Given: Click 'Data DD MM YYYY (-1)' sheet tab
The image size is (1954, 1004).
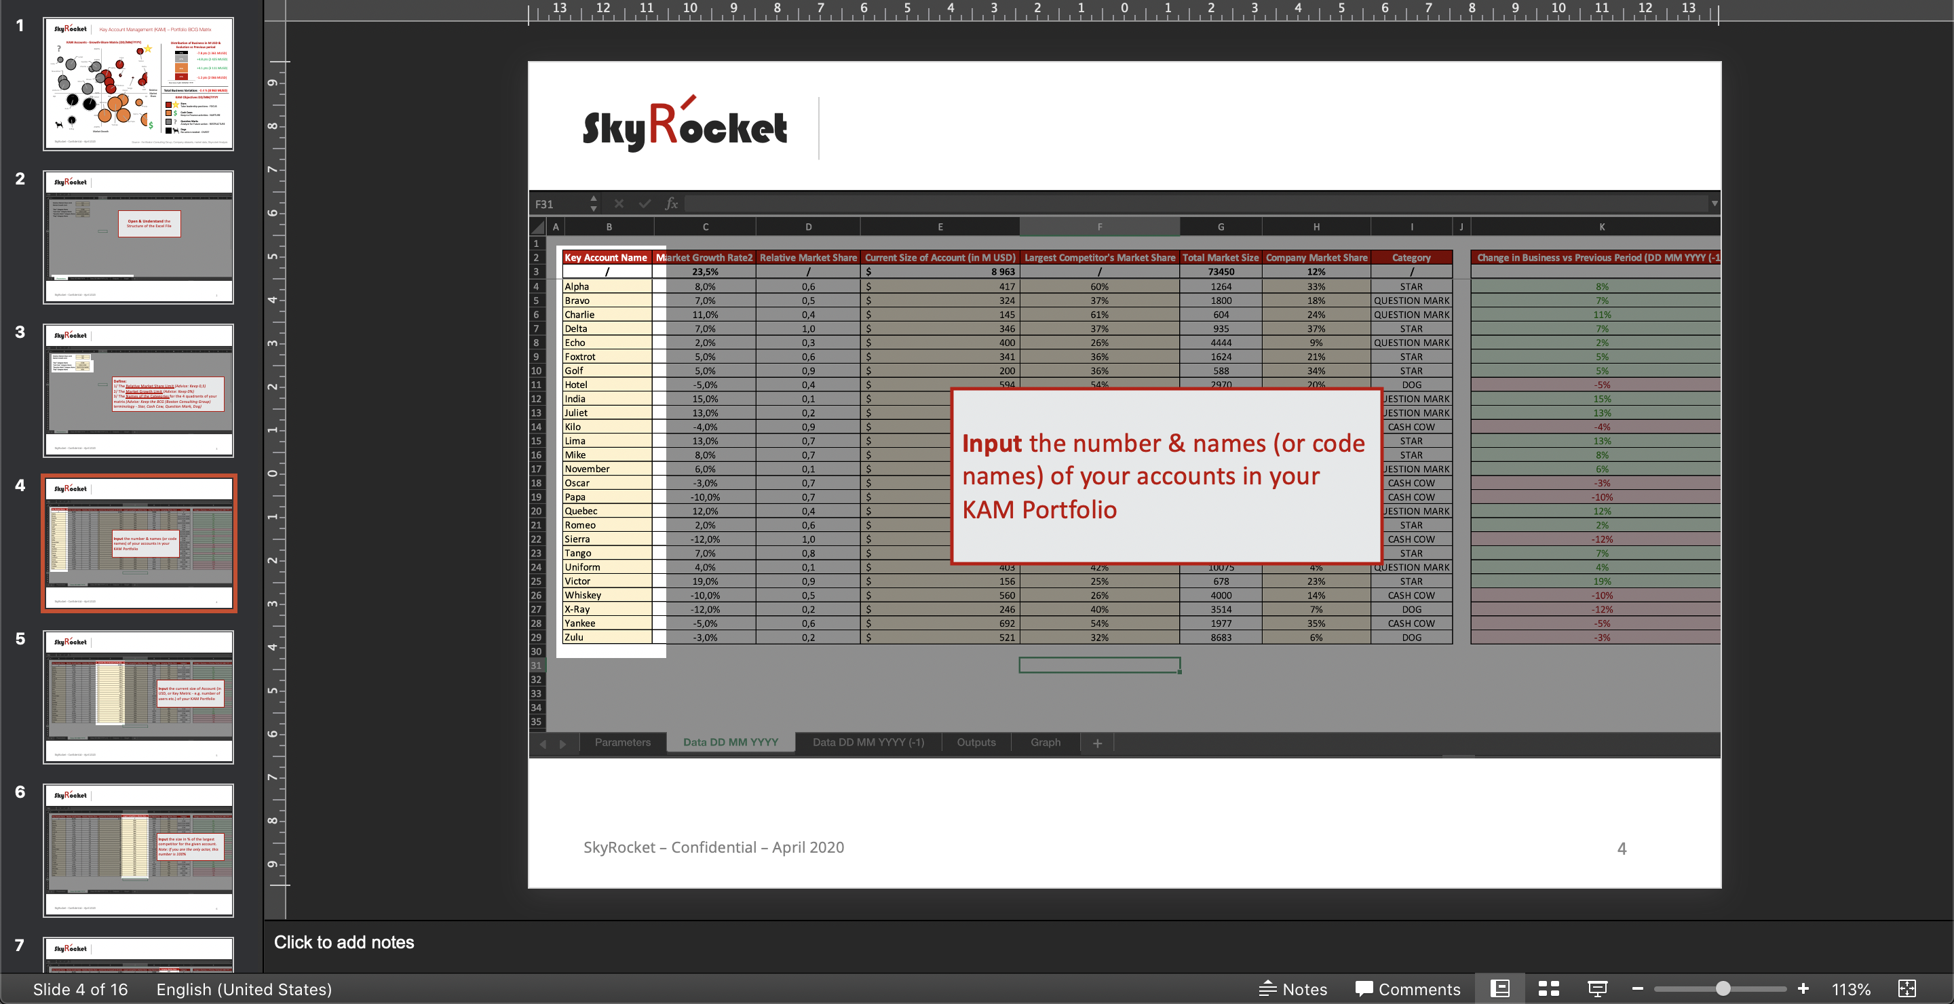Looking at the screenshot, I should coord(868,742).
